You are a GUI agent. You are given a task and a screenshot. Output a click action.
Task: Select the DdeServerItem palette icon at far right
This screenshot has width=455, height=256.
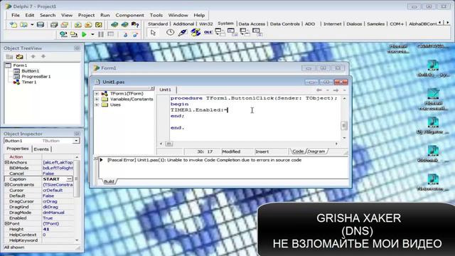pyautogui.click(x=257, y=32)
